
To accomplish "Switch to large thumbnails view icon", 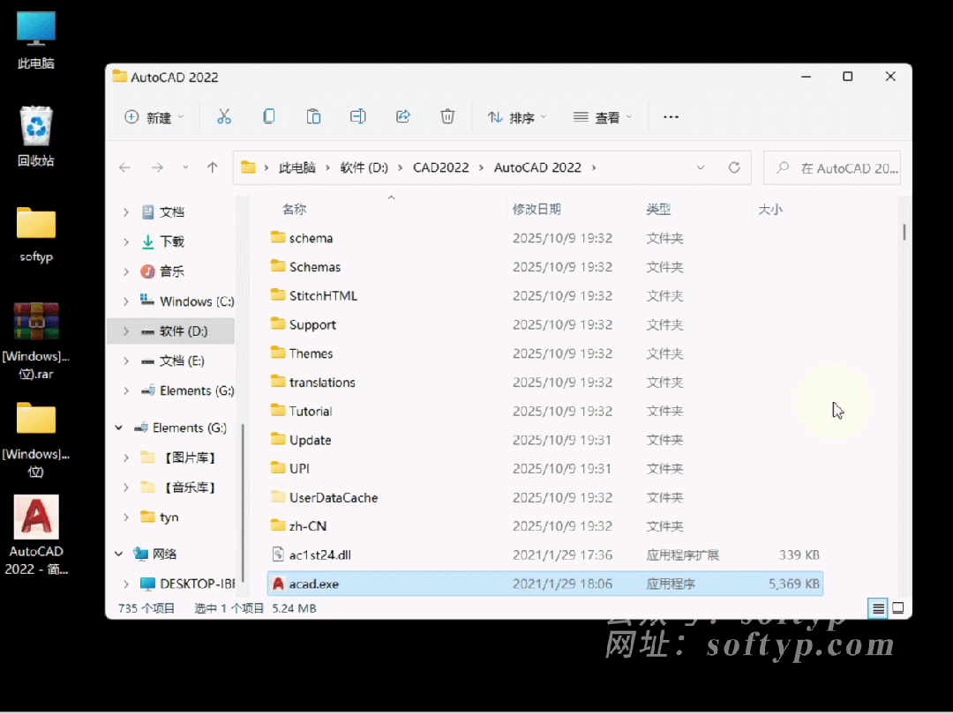I will [x=898, y=607].
